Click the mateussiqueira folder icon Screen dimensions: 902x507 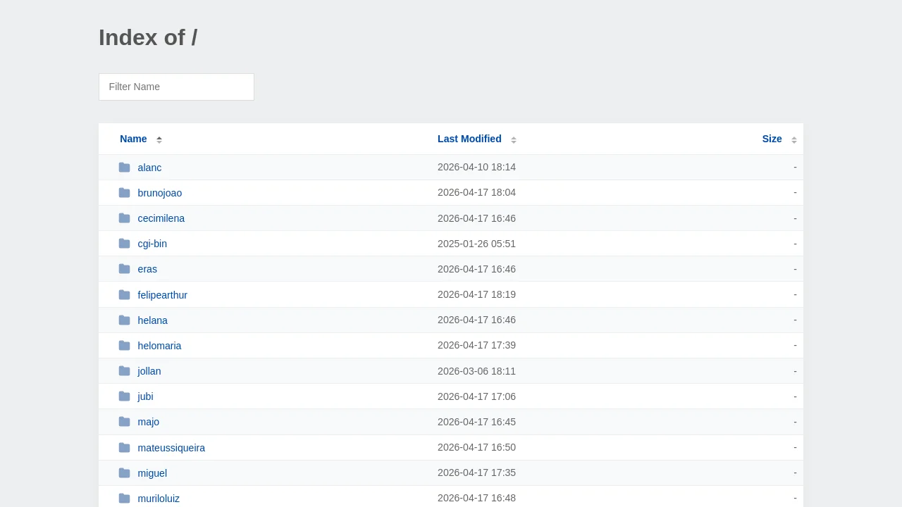(x=124, y=448)
